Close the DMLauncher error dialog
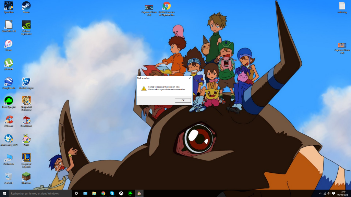Viewport: 351px width, 197px height. coord(190,78)
